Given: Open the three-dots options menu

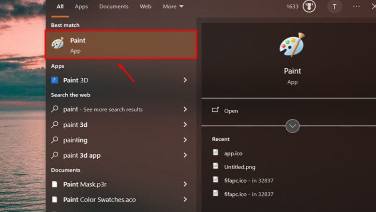Looking at the screenshot, I should (356, 7).
